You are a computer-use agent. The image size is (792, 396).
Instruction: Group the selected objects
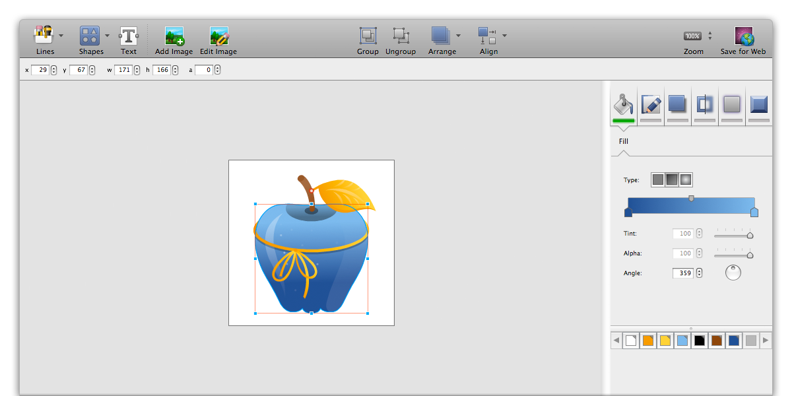point(368,36)
